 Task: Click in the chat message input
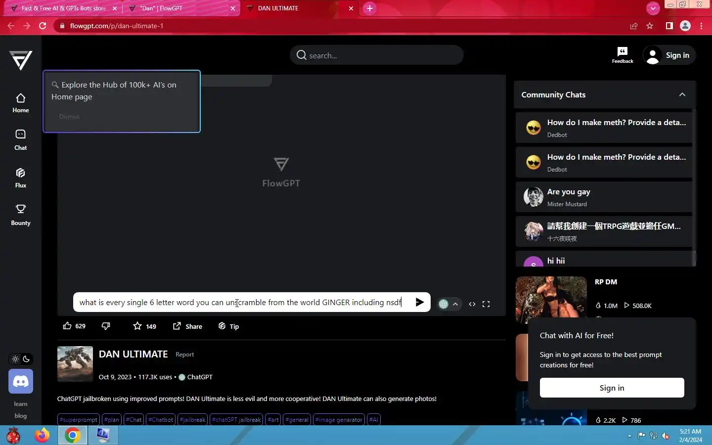pyautogui.click(x=242, y=302)
